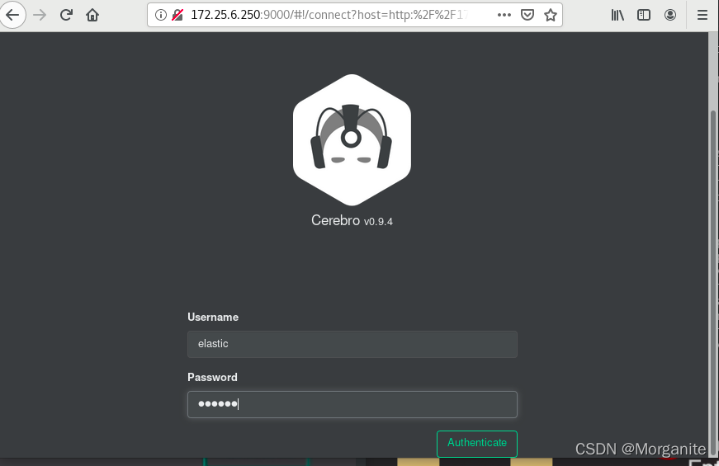The width and height of the screenshot is (719, 466).
Task: Click the Cerebro v0.9.4 title text
Action: pyautogui.click(x=352, y=220)
